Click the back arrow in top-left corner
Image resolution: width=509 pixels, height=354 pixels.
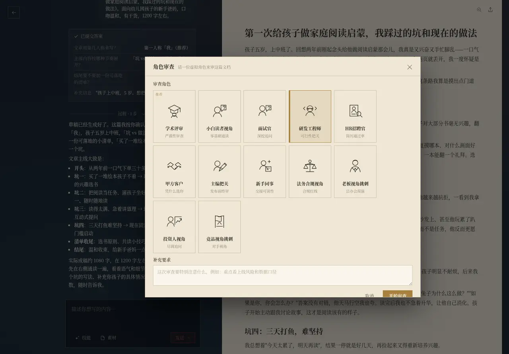(14, 12)
